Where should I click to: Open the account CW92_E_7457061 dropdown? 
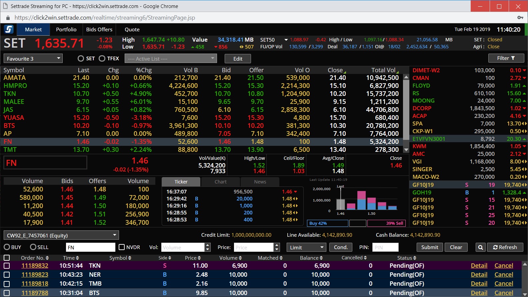coord(61,235)
